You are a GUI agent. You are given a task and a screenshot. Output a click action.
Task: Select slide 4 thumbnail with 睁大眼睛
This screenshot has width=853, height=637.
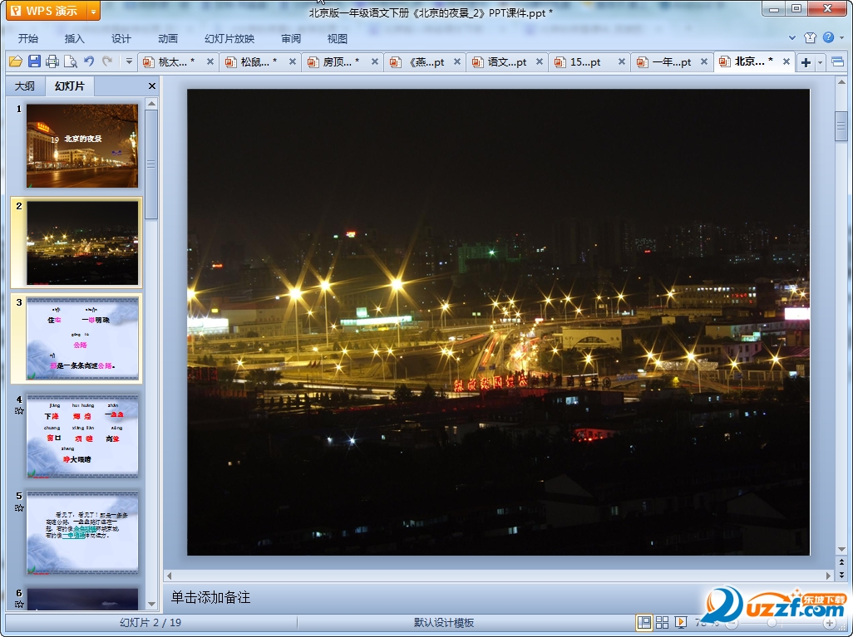click(82, 436)
